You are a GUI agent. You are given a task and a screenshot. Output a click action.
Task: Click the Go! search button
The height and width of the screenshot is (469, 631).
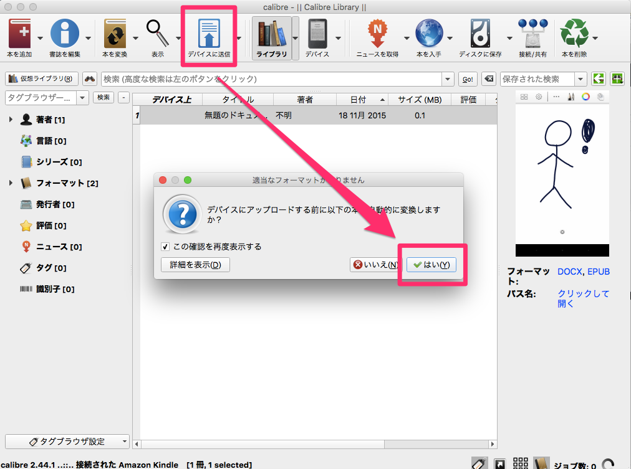468,79
